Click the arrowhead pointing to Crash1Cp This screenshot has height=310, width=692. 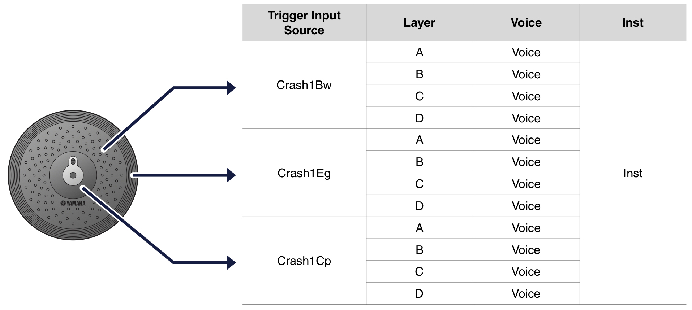point(231,262)
